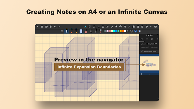Switch to the page thumbnails tab
Screen dimensions: 194x109
click(x=142, y=39)
